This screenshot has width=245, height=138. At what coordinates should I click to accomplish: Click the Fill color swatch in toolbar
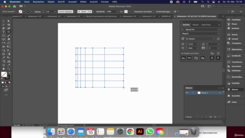click(4, 74)
